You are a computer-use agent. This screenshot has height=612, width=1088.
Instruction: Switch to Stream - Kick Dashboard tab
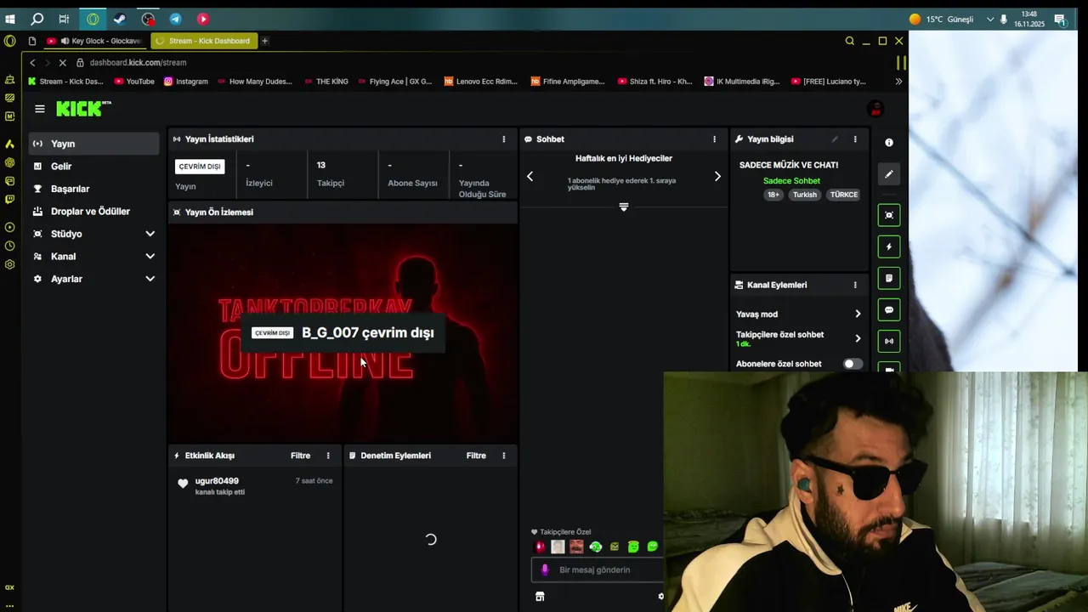pyautogui.click(x=204, y=41)
